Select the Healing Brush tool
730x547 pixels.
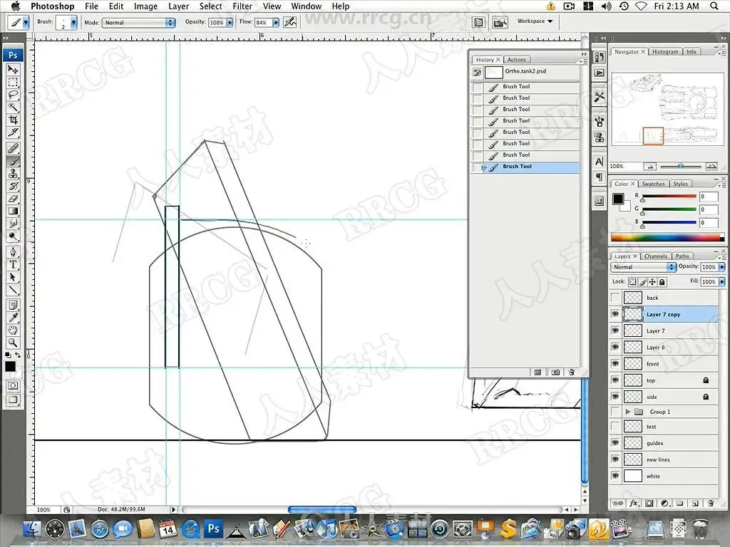(x=13, y=149)
